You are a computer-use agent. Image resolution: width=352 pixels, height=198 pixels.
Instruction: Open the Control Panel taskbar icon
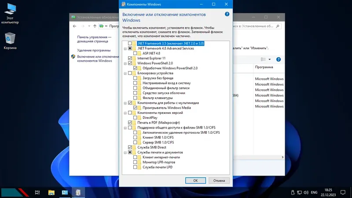tap(65, 192)
